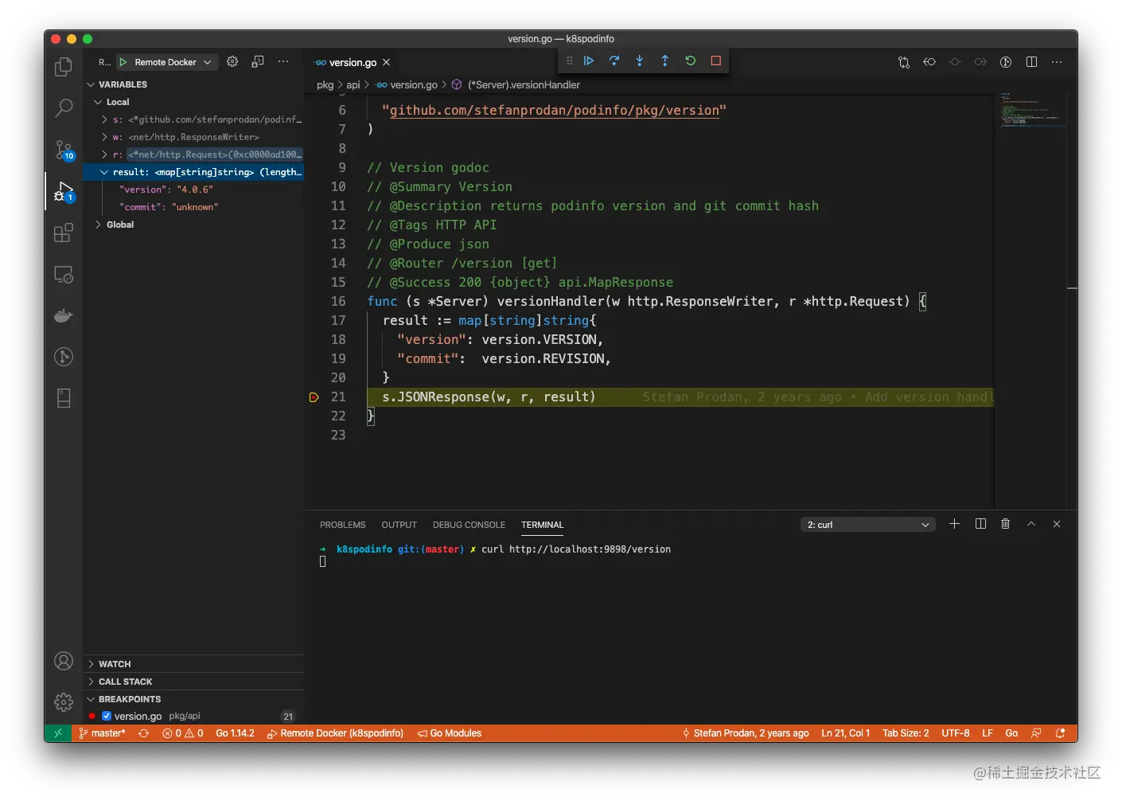Toggle breakpoint on line 21 gutter

pos(314,397)
